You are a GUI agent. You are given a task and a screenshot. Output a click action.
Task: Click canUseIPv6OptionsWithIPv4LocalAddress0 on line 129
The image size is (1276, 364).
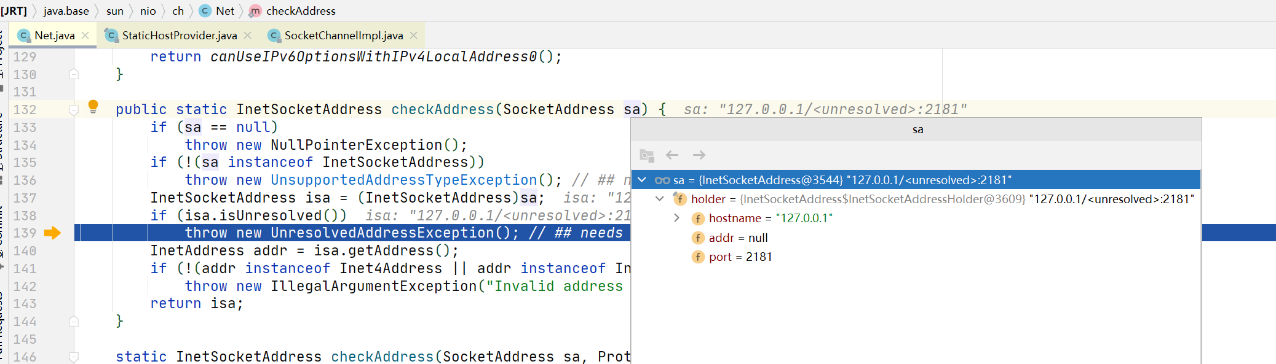[x=374, y=56]
